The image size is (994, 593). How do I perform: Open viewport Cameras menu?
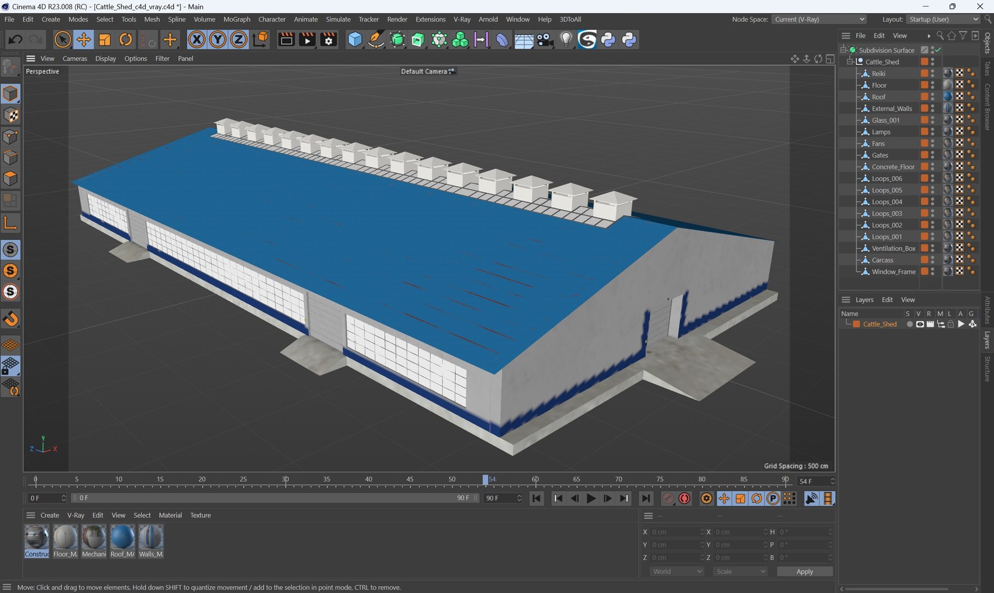click(75, 58)
